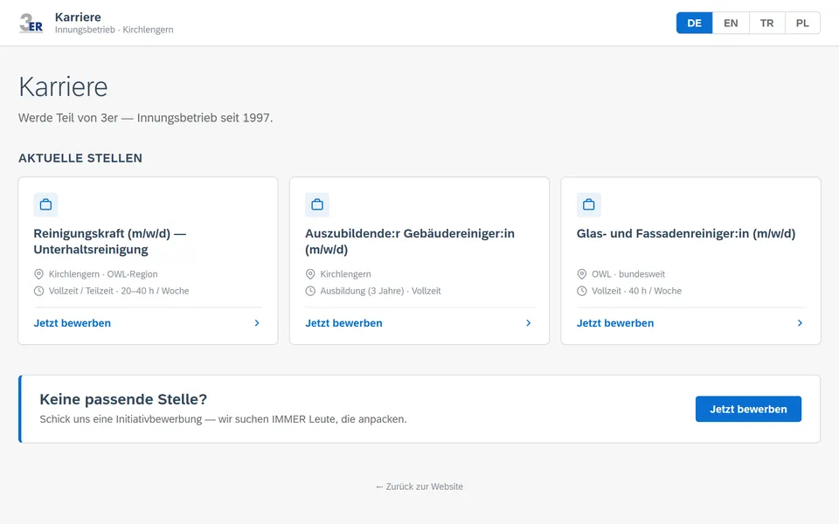Open Auszubildende:r Gebäudereiniger:in (m/w/d) job title
The height and width of the screenshot is (524, 839).
[410, 242]
